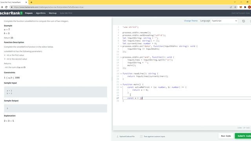Open the Language TypeScript dropdown

(x=224, y=21)
